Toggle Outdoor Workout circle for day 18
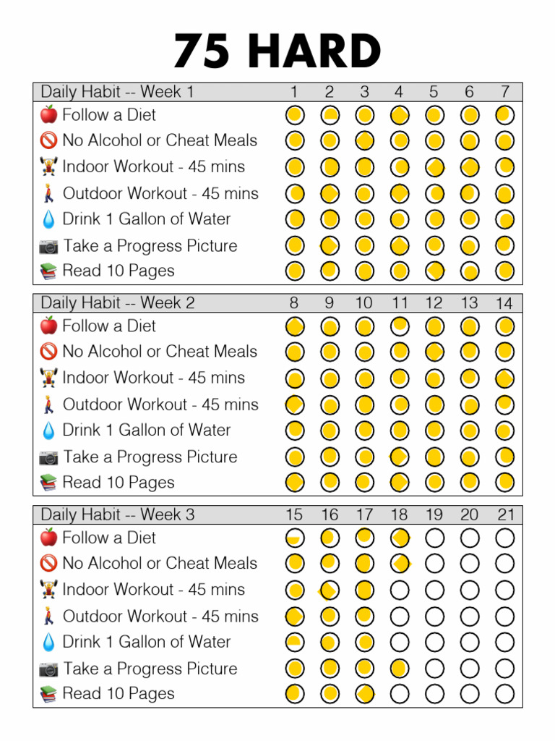The width and height of the screenshot is (555, 741). (x=400, y=616)
